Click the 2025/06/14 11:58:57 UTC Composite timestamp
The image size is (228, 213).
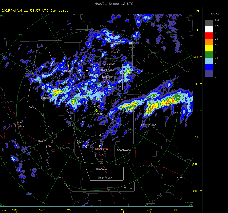pos(35,11)
